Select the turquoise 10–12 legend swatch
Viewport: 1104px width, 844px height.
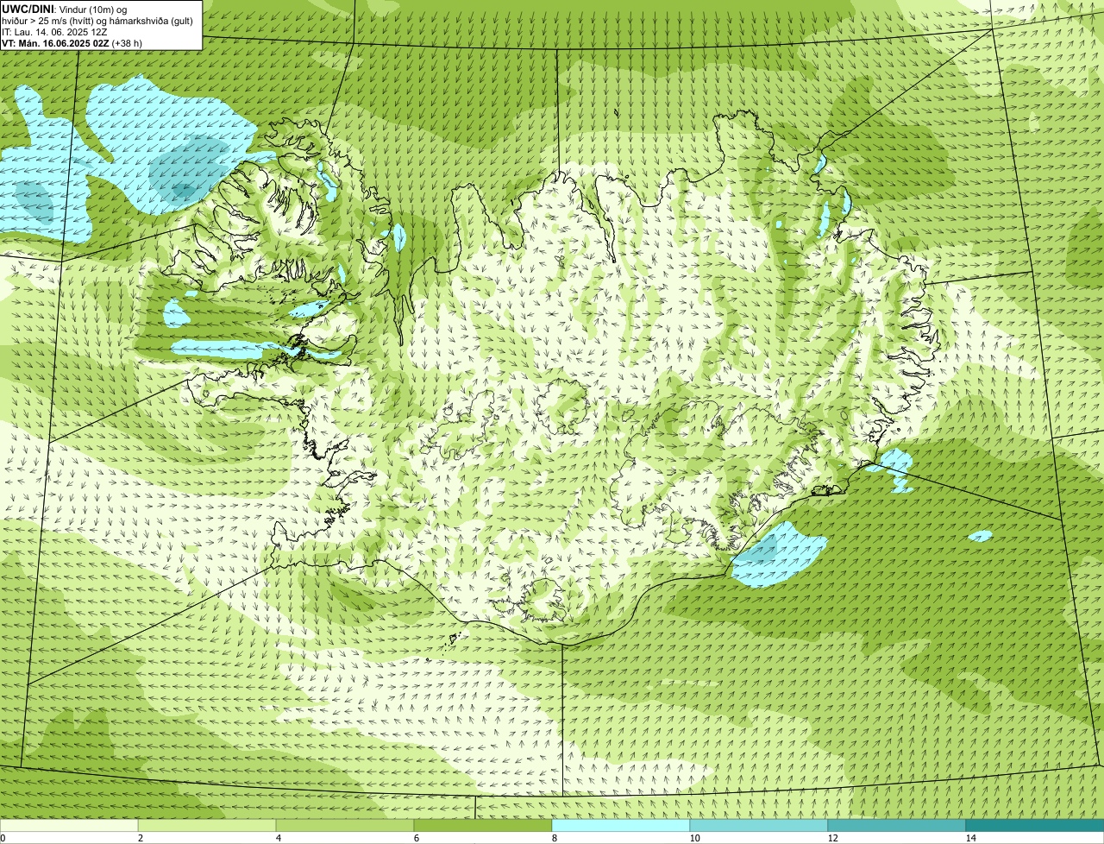pos(759,825)
